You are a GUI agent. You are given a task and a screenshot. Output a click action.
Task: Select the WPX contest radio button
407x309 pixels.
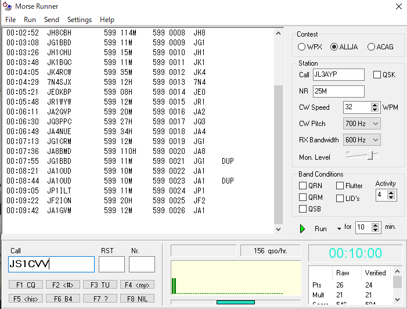301,47
